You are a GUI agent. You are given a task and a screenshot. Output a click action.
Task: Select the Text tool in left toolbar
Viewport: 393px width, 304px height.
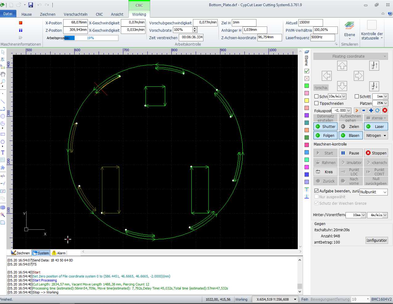click(3, 153)
